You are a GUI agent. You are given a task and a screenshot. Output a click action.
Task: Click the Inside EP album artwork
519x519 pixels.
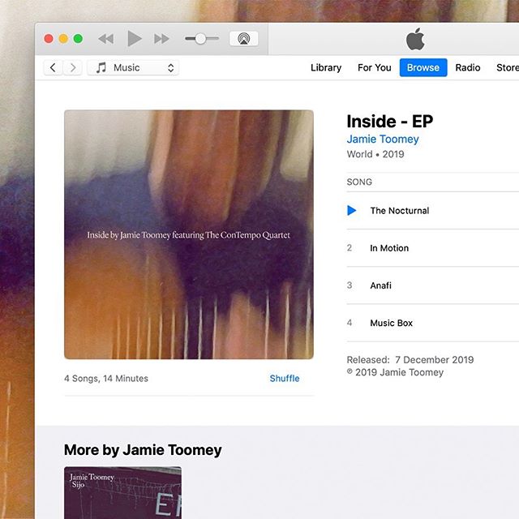click(189, 234)
